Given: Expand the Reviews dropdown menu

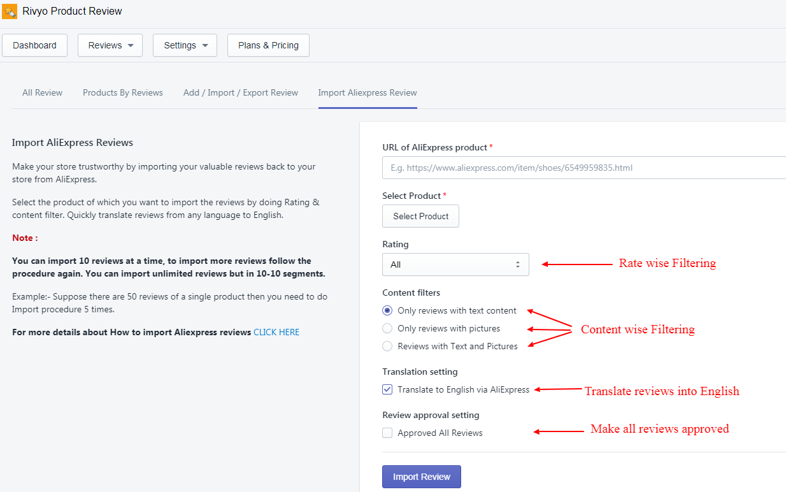Looking at the screenshot, I should (x=110, y=45).
